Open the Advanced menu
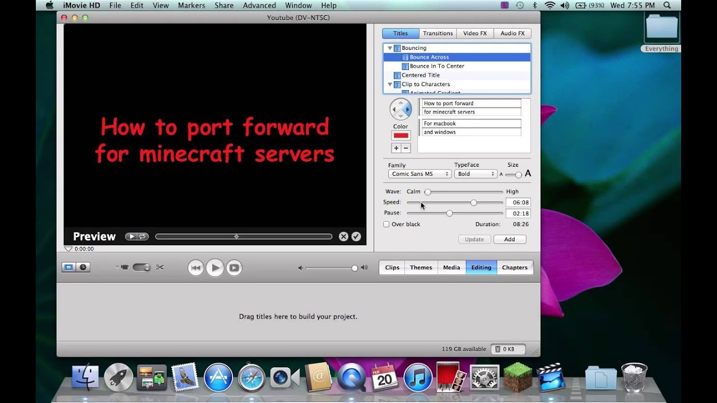The width and height of the screenshot is (717, 403). 259,5
